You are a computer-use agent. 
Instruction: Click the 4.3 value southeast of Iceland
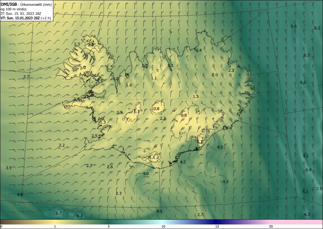point(225,182)
